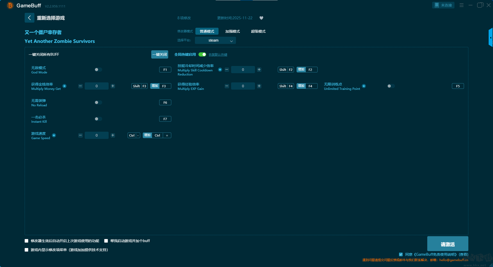Select the 超级模式 mode tab
The image size is (493, 267).
(258, 31)
